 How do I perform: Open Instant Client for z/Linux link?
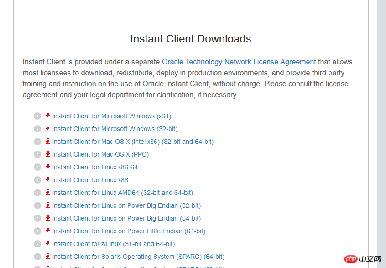pos(114,244)
